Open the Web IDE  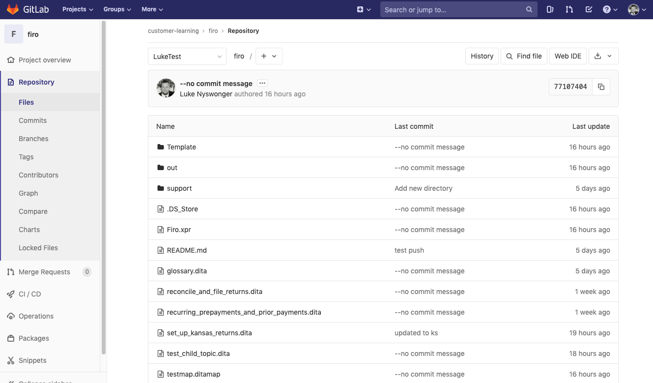(568, 56)
